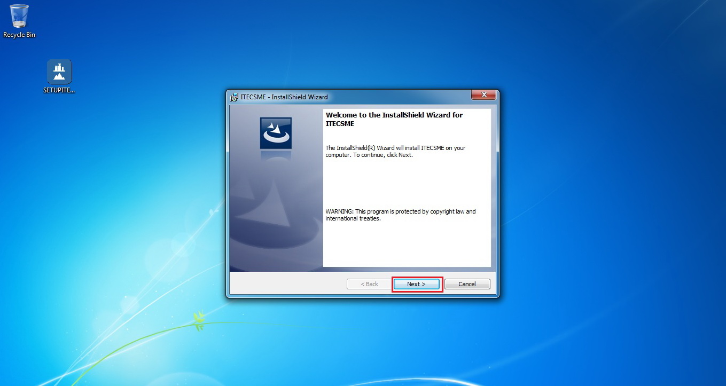The height and width of the screenshot is (386, 726).
Task: Click the 'The InstallShield(R) Wizard will install' text
Action: click(x=395, y=152)
